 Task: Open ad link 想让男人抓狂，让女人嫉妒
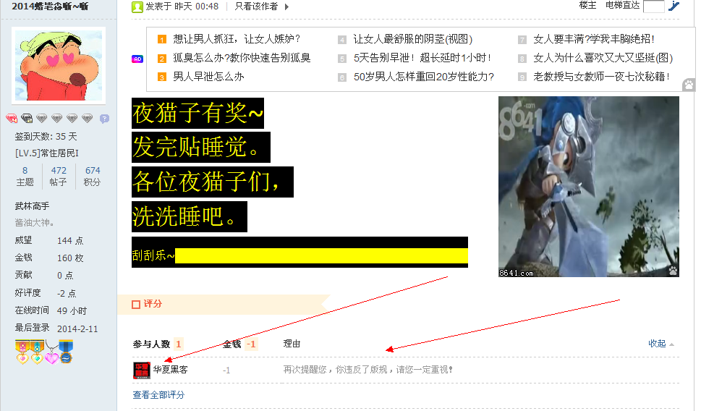click(x=237, y=39)
